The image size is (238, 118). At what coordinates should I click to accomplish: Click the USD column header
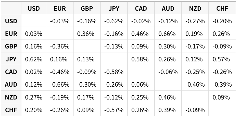coord(34,8)
